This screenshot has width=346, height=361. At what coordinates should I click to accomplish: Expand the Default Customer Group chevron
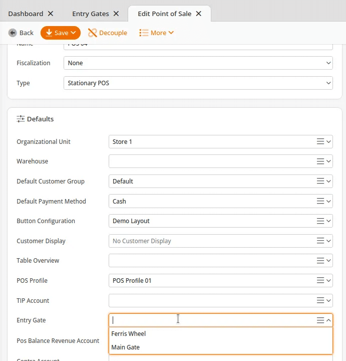(328, 181)
